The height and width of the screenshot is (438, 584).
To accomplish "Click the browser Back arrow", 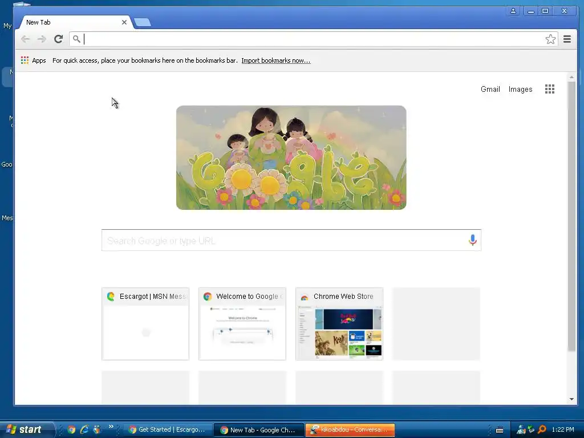I will tap(25, 39).
